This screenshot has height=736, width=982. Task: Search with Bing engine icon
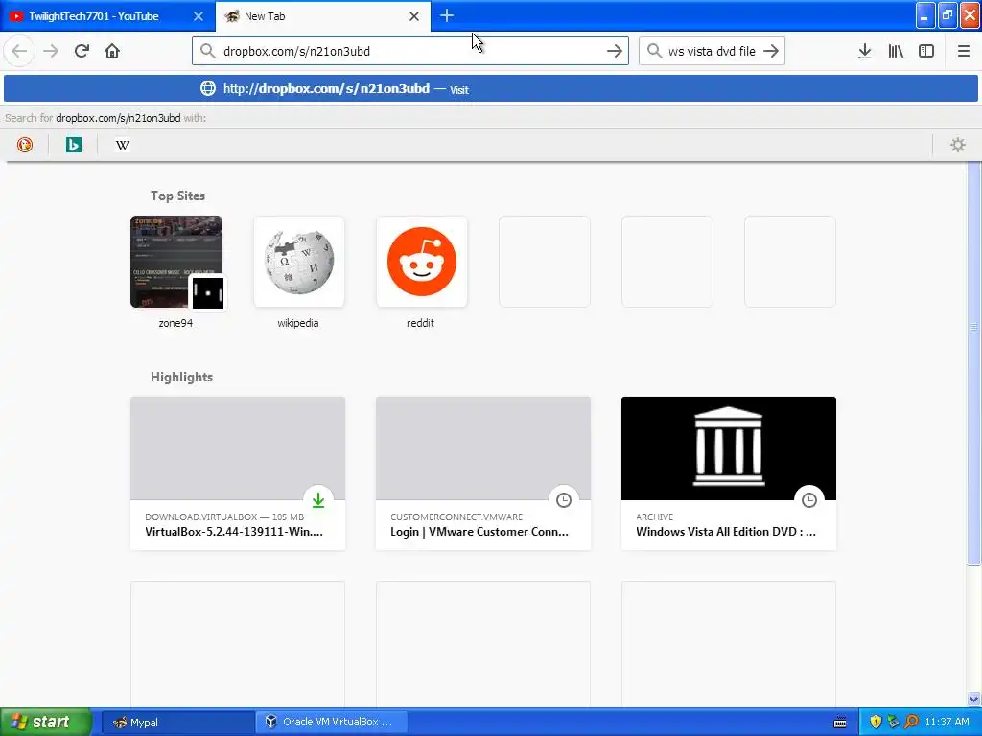[x=73, y=145]
